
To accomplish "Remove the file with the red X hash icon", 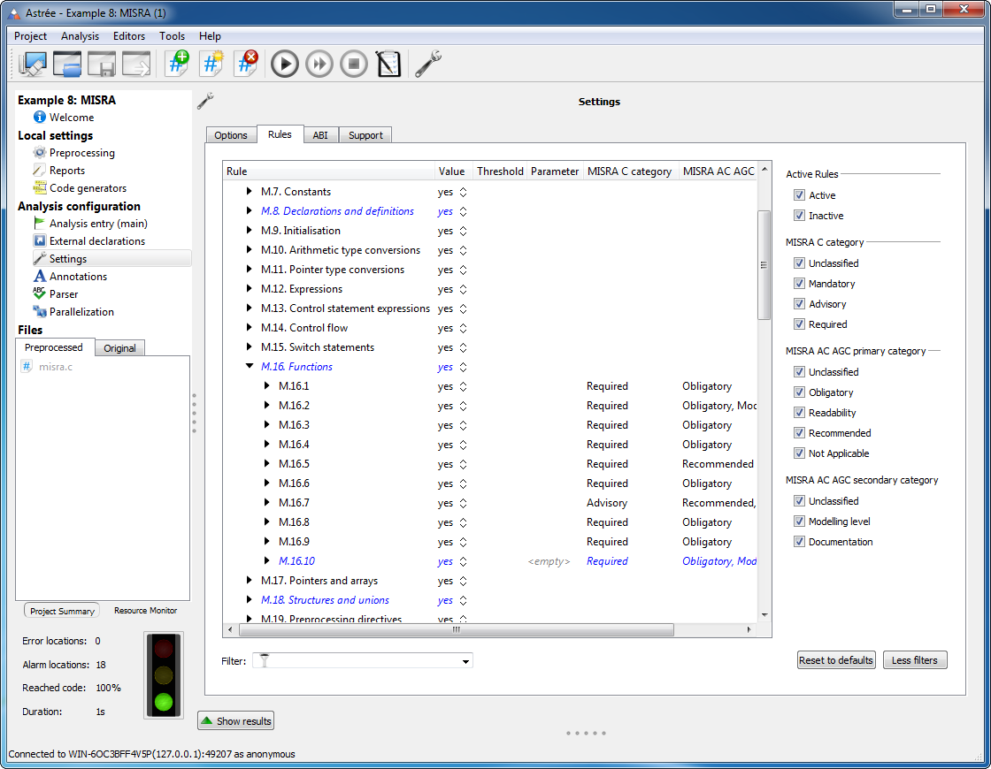I will click(x=246, y=64).
